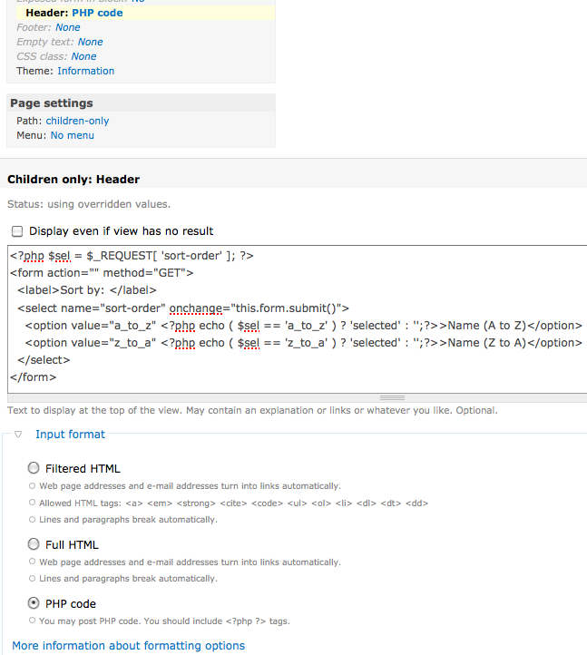Enable Display even if view has no result
This screenshot has height=655, width=587.
(16, 231)
